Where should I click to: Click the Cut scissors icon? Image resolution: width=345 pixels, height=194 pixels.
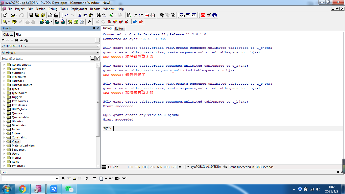click(80, 15)
